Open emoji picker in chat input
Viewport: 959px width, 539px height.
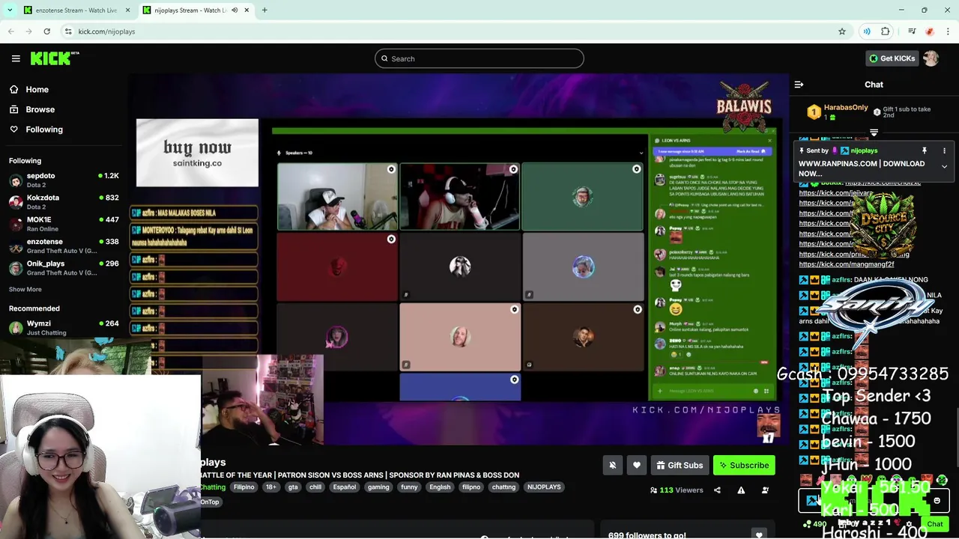[x=937, y=501]
